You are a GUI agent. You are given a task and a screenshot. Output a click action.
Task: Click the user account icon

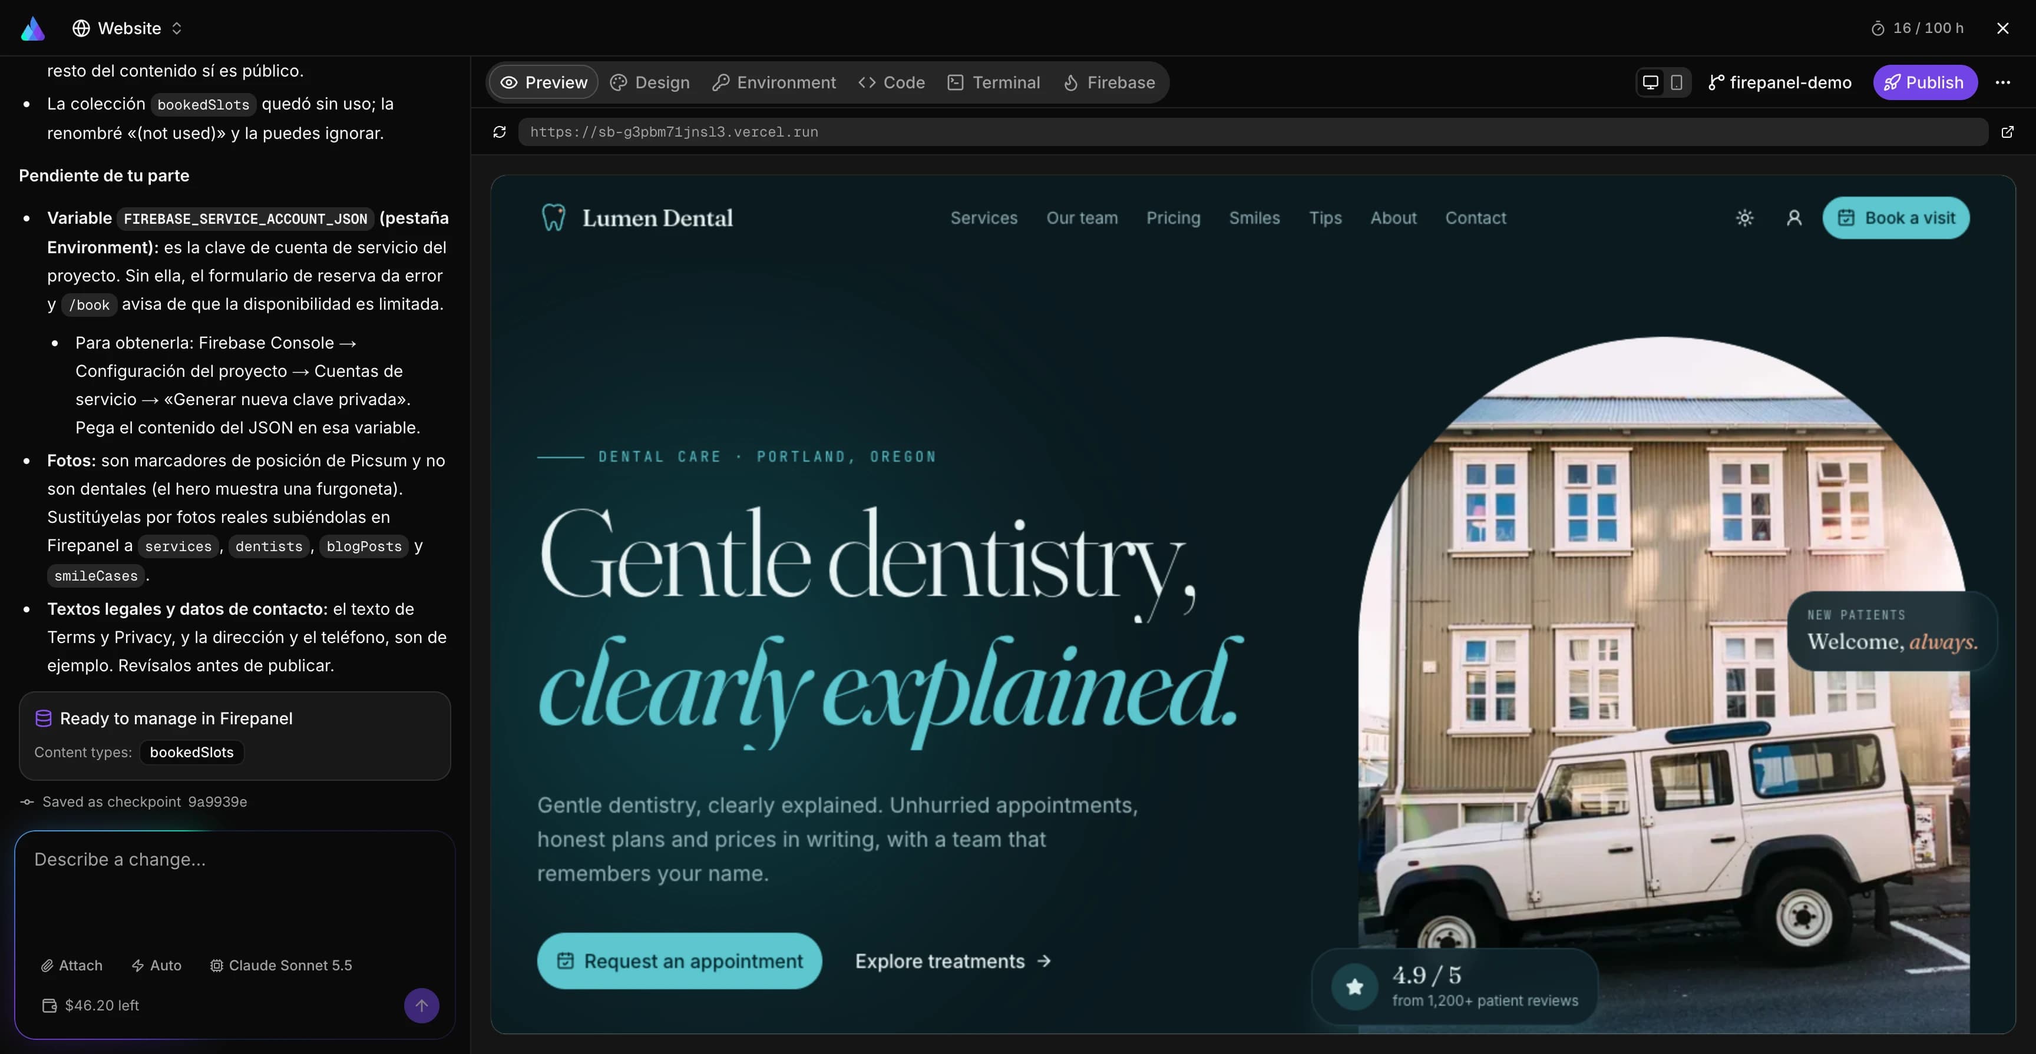[x=1794, y=218]
